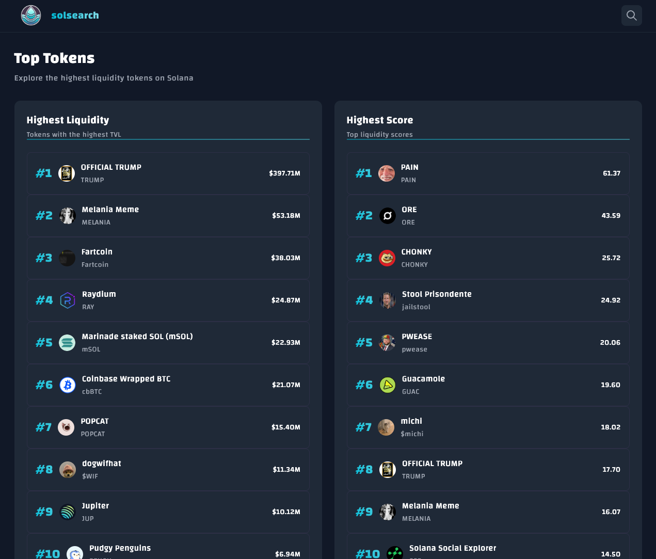Click the 20.06 score value
Screen dimensions: 656x559
click(x=610, y=343)
